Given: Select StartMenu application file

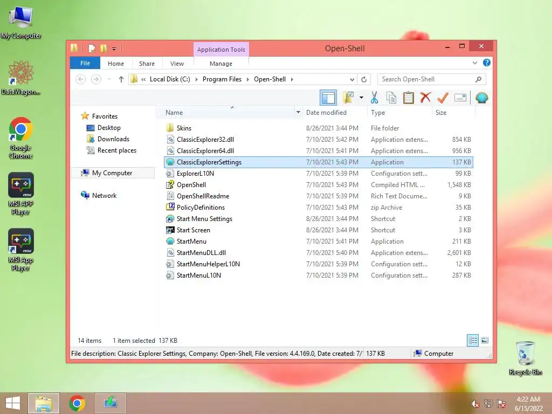Looking at the screenshot, I should click(x=318, y=241).
